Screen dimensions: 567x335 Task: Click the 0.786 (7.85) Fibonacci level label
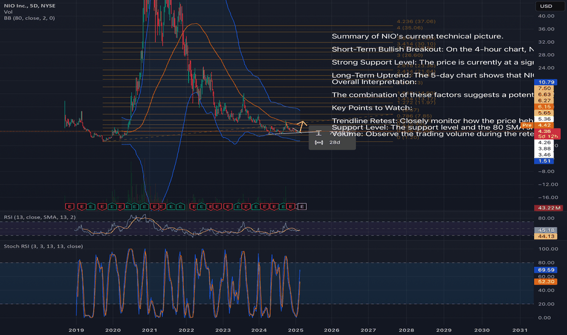pos(414,116)
